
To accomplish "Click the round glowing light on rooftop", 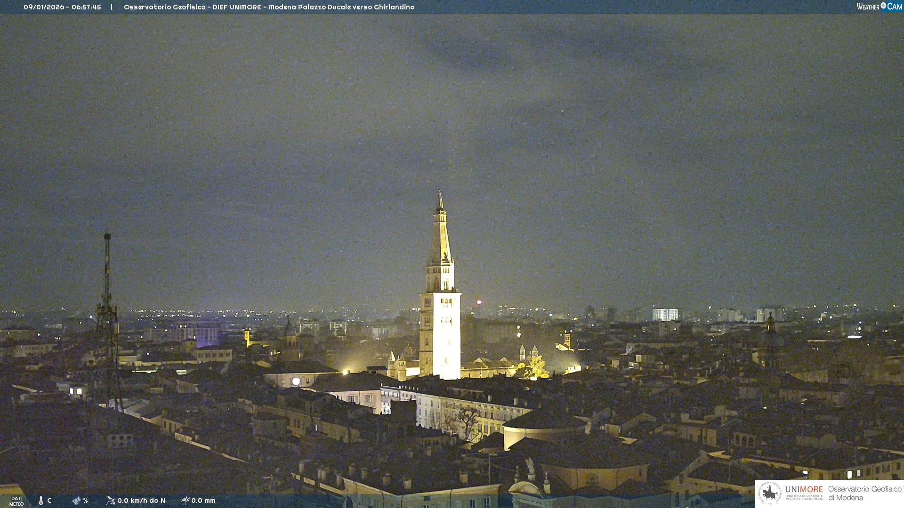I will pyautogui.click(x=296, y=381).
